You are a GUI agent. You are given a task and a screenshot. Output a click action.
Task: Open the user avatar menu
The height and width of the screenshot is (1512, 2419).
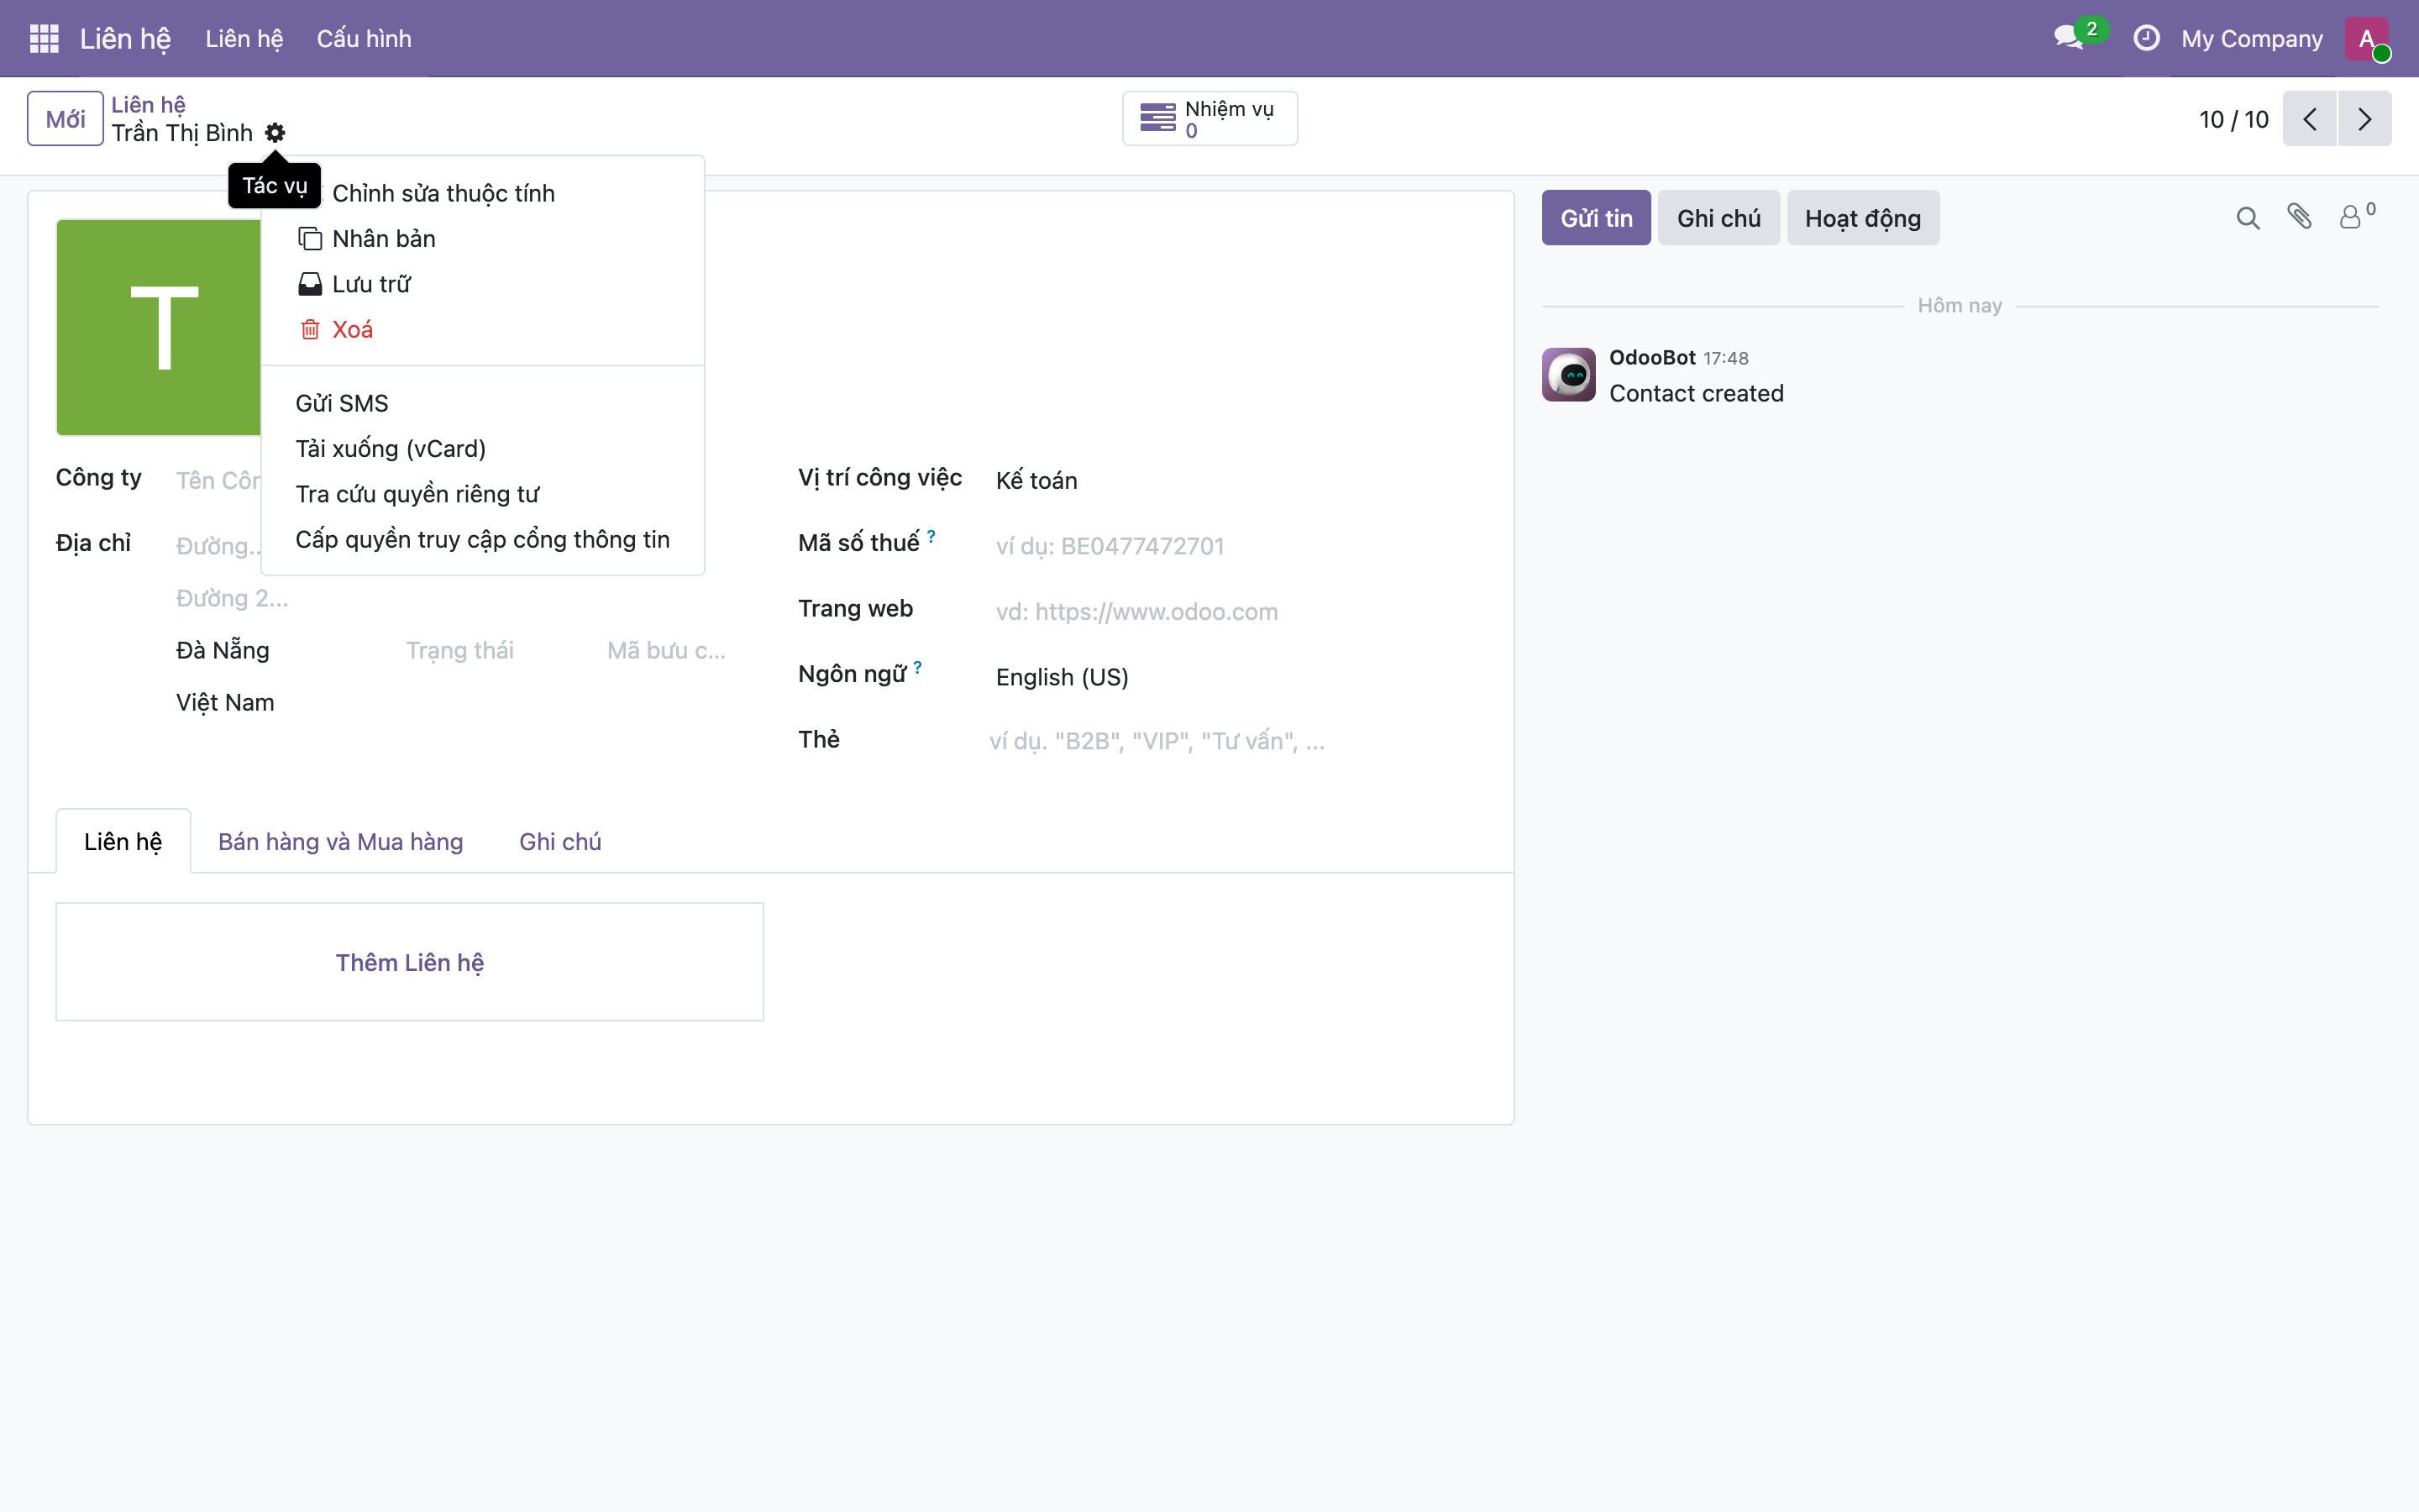pyautogui.click(x=2367, y=39)
